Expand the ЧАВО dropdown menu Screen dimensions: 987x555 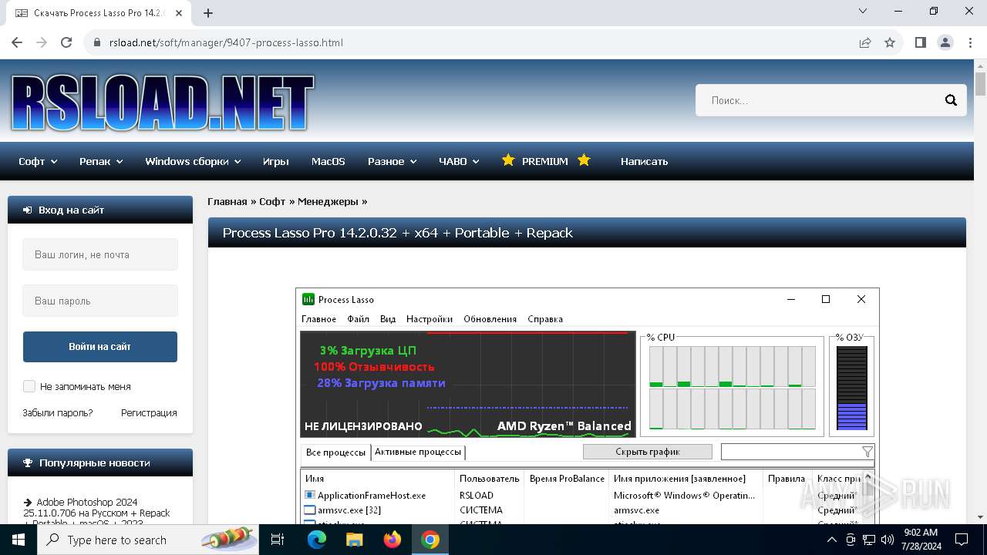459,161
